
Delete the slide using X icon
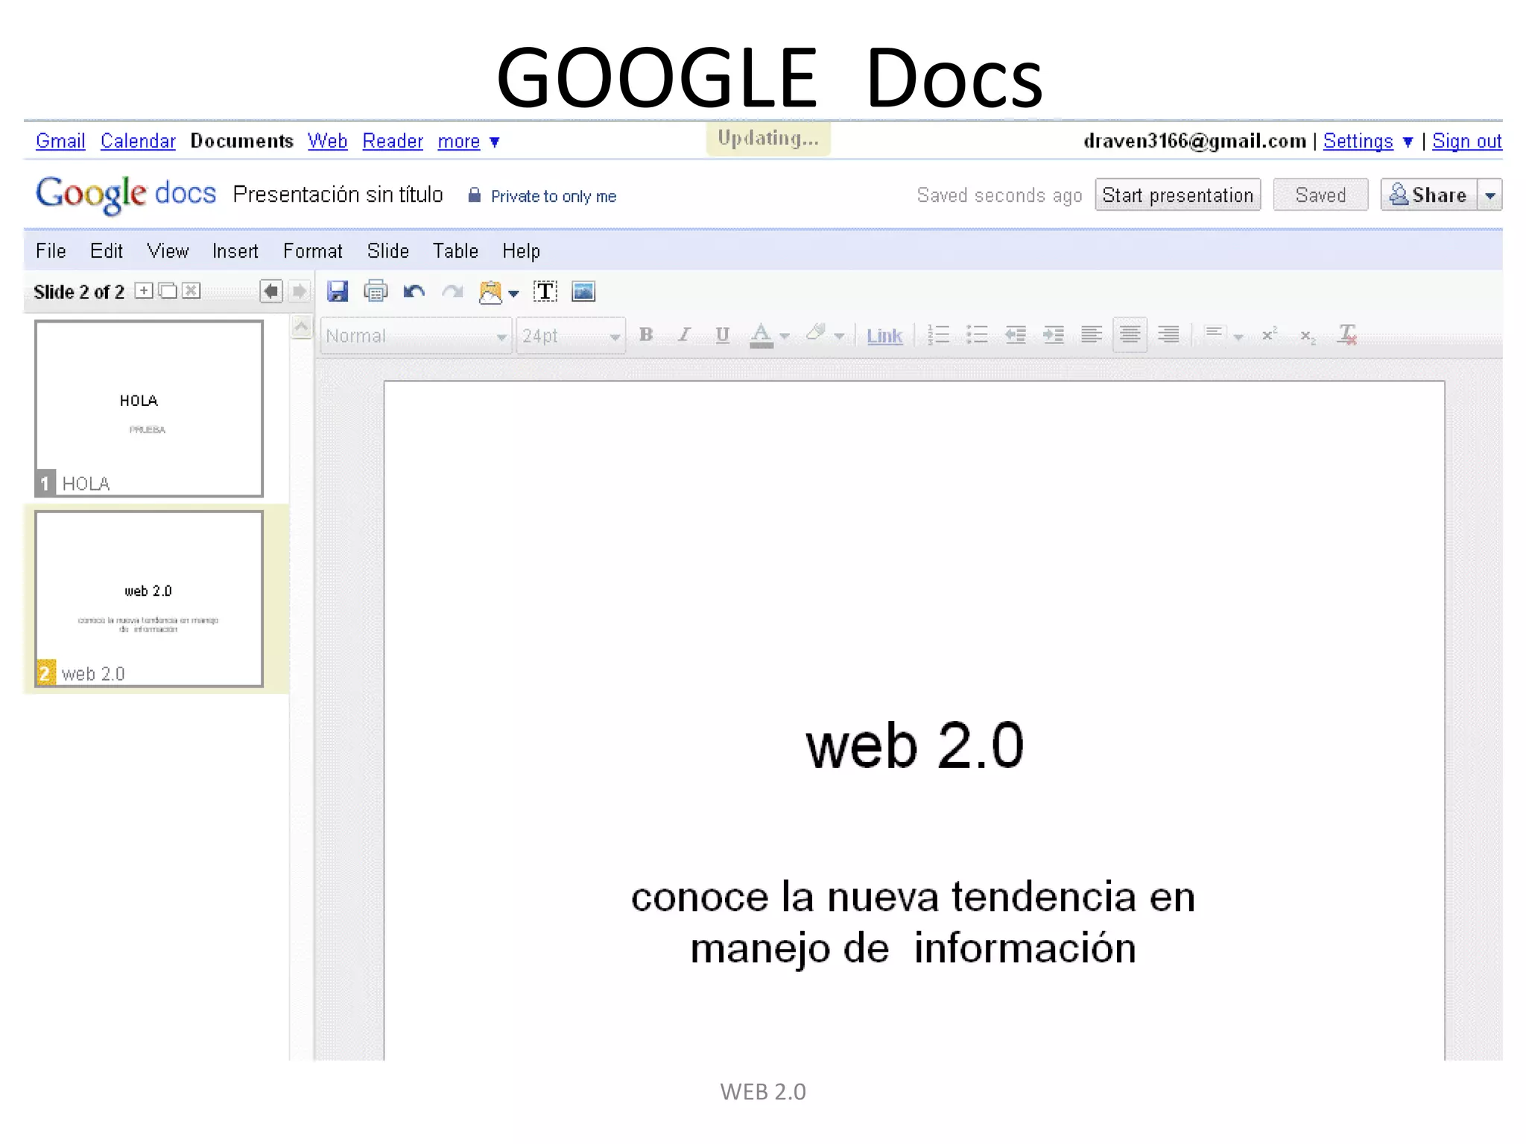tap(191, 290)
